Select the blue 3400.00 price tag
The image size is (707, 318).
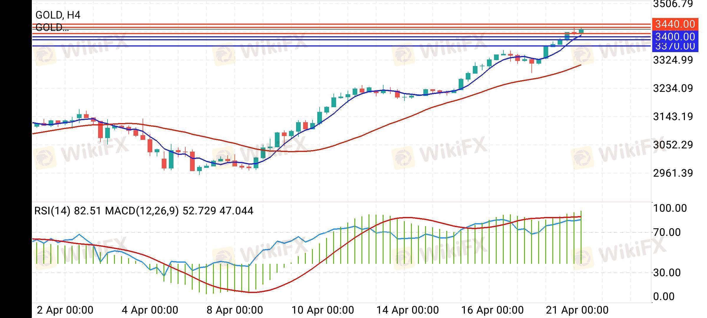coord(675,37)
